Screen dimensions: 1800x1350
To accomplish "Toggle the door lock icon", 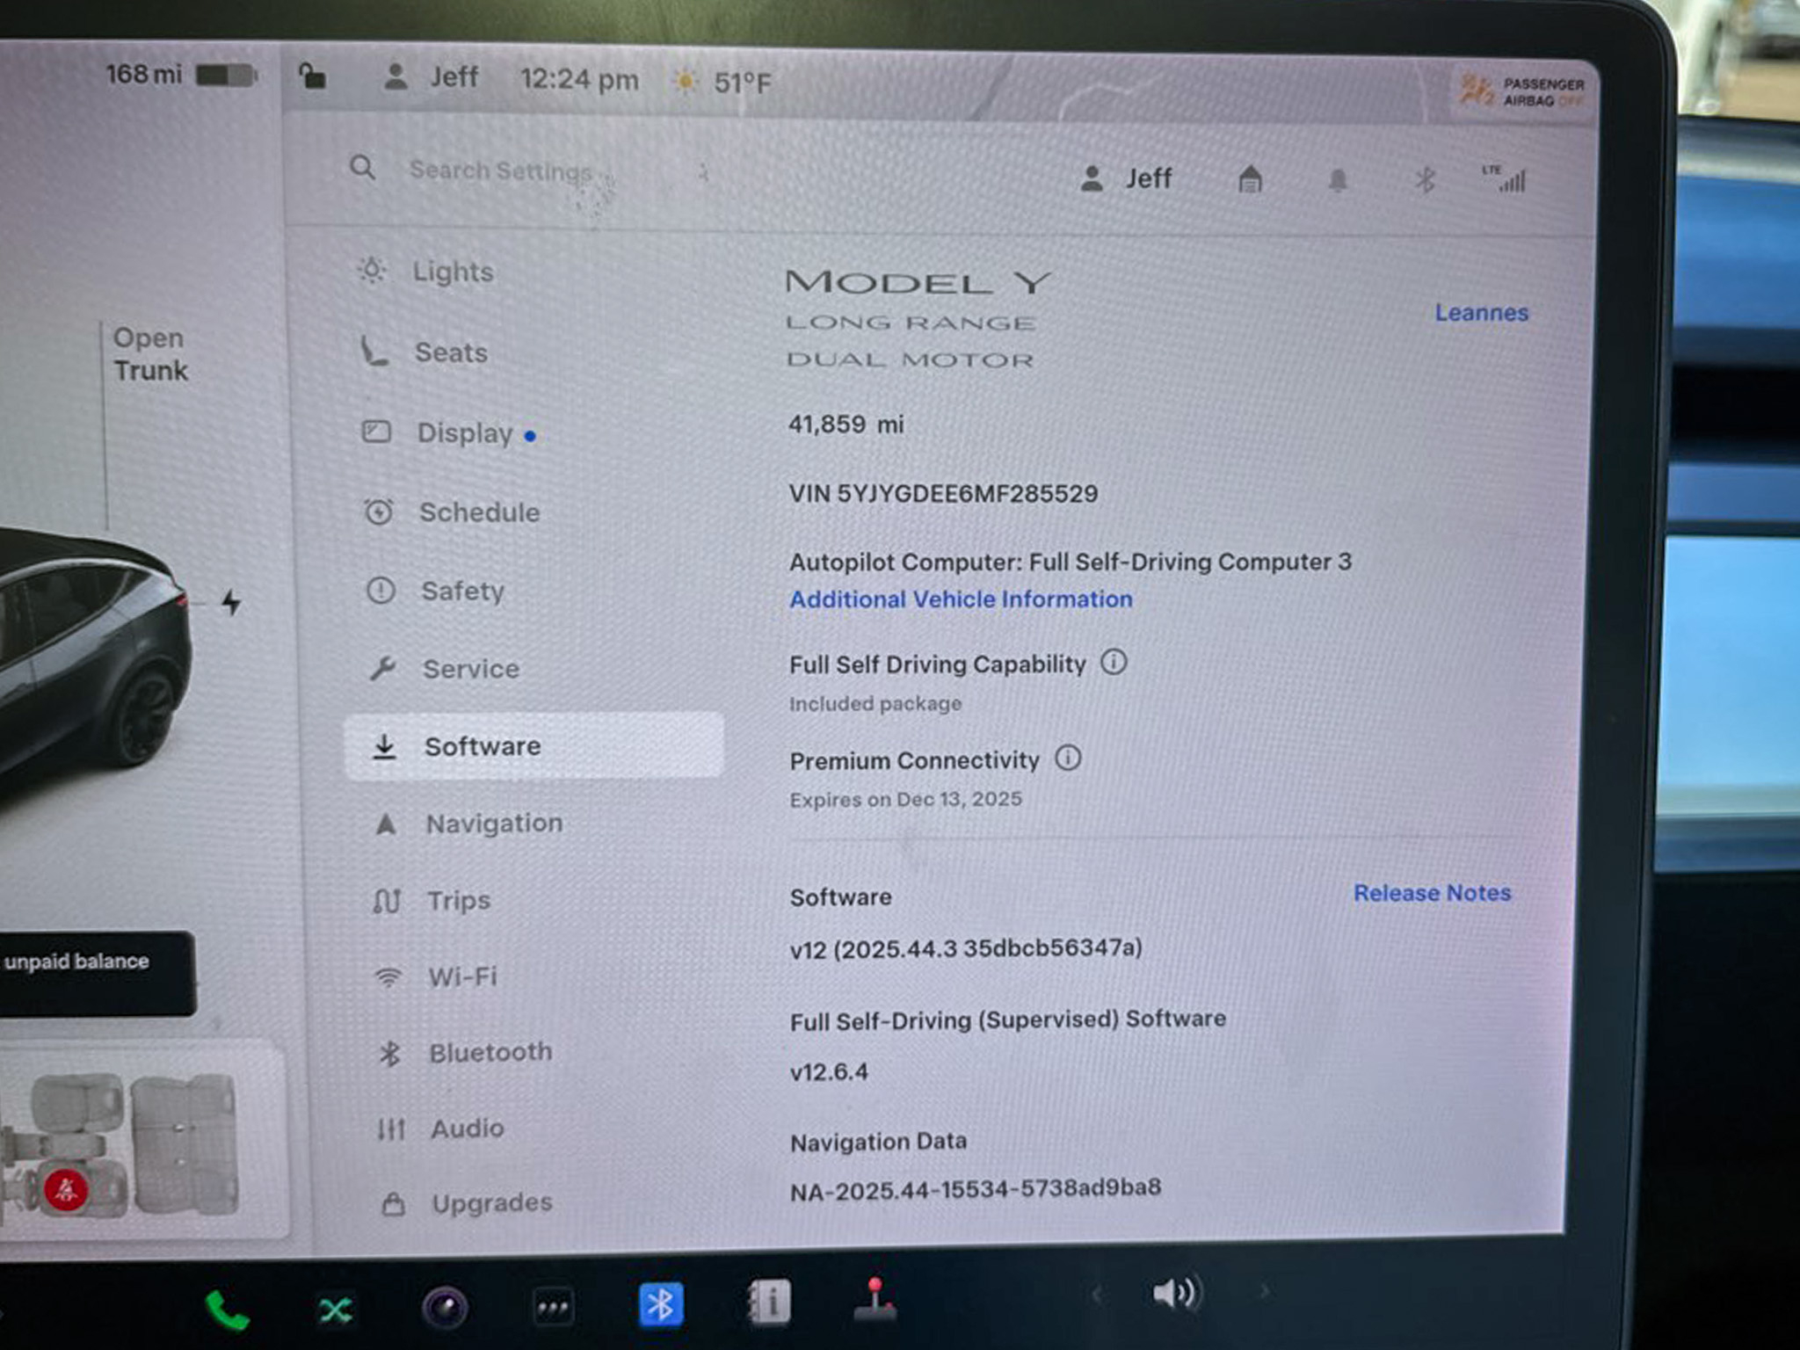I will pyautogui.click(x=312, y=77).
